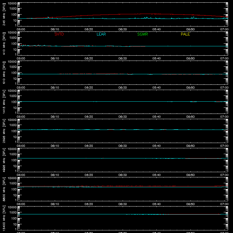Select the 610 MHz [SFU] axis title
233x233 pixels.
click(4, 73)
